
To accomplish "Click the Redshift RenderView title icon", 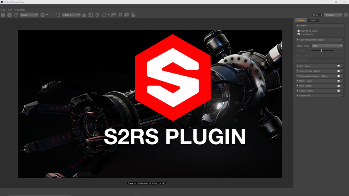I will (2, 2).
